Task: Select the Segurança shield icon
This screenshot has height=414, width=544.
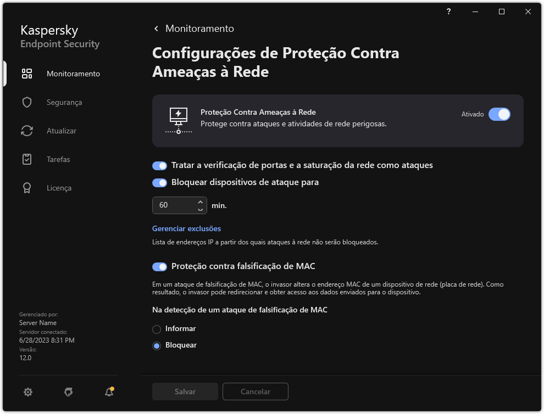Action: (26, 102)
